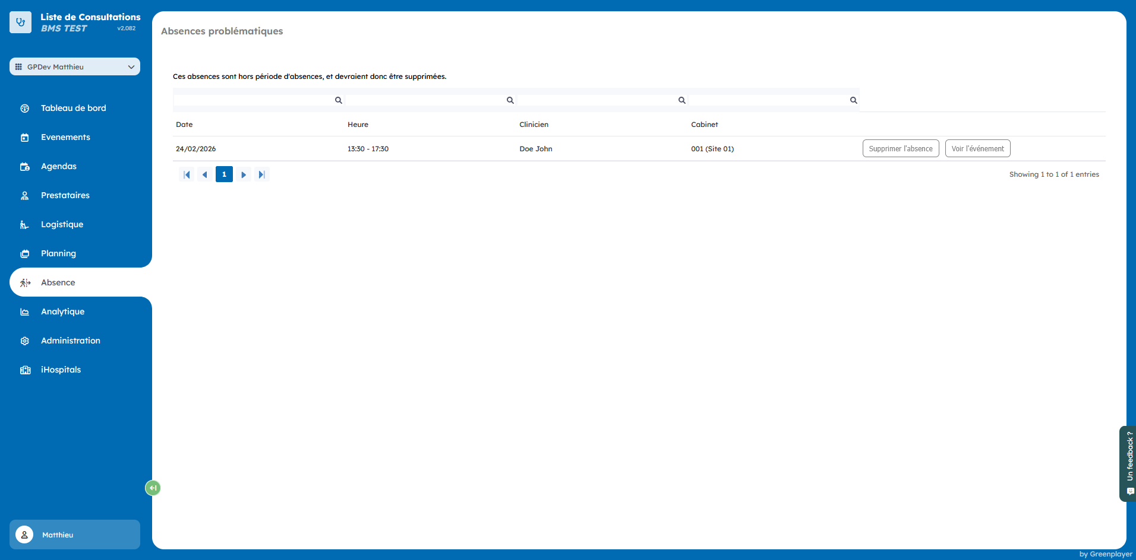Click the Clinicien column filter field
This screenshot has height=560, width=1136.
click(597, 100)
